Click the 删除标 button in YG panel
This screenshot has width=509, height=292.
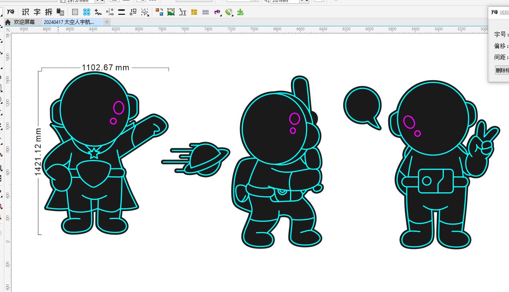point(502,70)
